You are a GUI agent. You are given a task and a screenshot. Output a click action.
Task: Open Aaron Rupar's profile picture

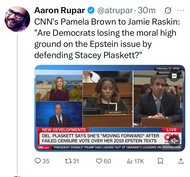coord(18,19)
